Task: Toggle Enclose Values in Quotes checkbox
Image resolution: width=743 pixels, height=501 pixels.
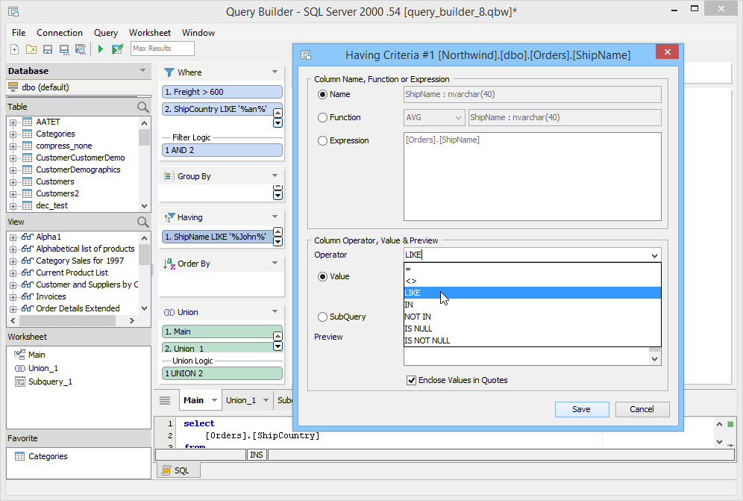Action: 411,380
